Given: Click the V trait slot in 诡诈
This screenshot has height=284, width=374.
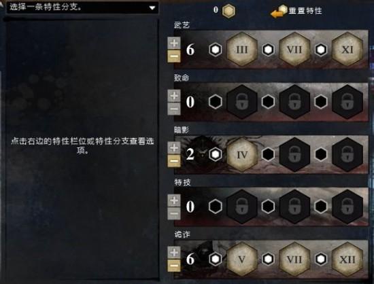Looking at the screenshot, I should coord(242,259).
